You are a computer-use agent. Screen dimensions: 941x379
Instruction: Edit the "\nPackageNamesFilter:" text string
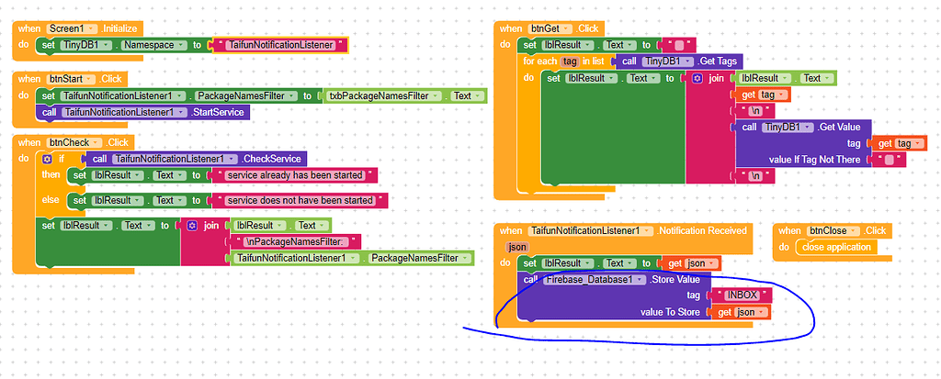coord(295,241)
